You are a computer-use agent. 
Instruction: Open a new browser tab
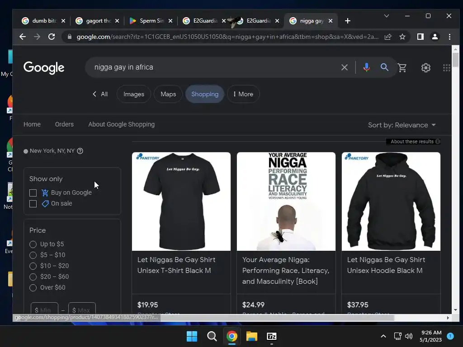coord(348,21)
